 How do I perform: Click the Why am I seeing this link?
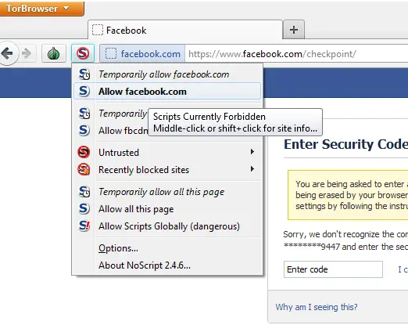[x=317, y=307]
